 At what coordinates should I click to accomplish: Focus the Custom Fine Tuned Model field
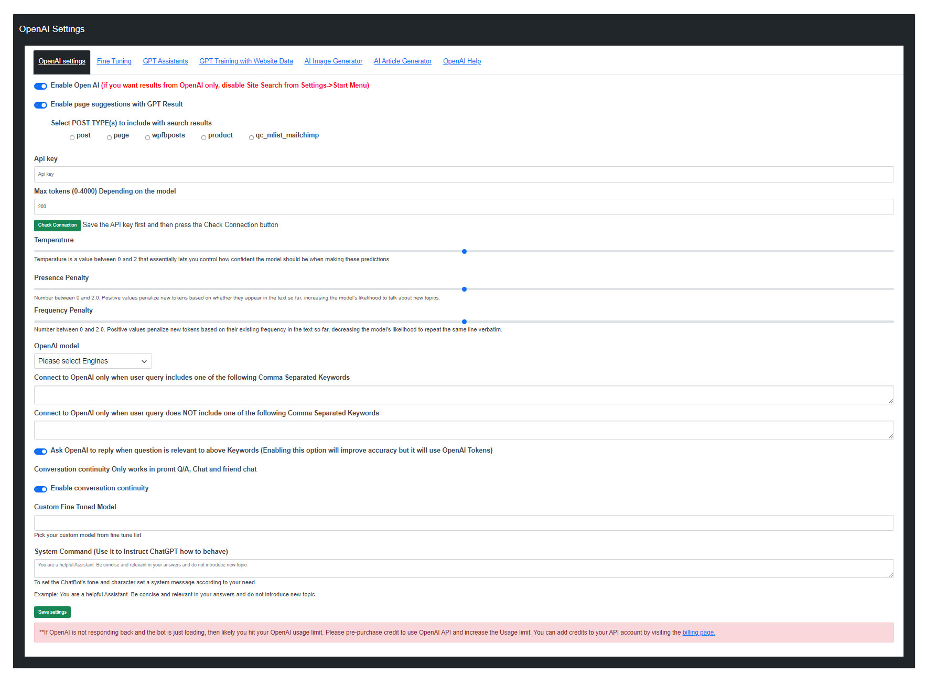pos(464,523)
